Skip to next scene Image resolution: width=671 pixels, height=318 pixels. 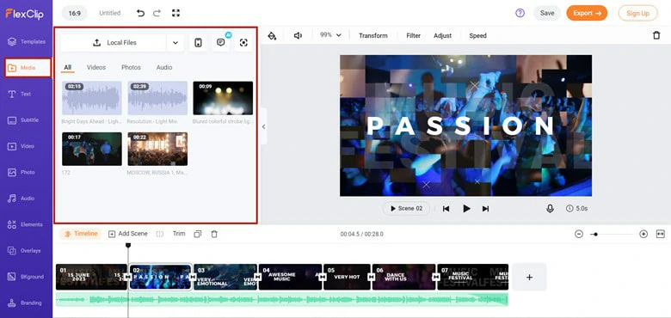pos(485,209)
